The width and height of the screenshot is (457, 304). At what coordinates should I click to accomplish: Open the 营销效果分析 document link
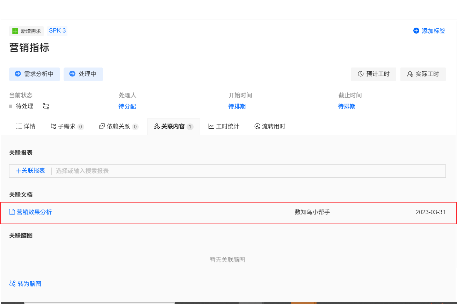coord(35,212)
